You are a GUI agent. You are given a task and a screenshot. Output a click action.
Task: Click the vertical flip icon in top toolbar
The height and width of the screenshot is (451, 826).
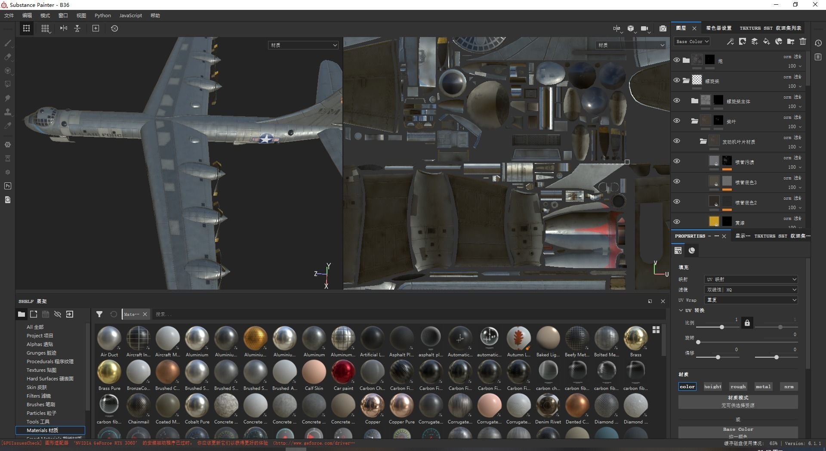coord(77,28)
